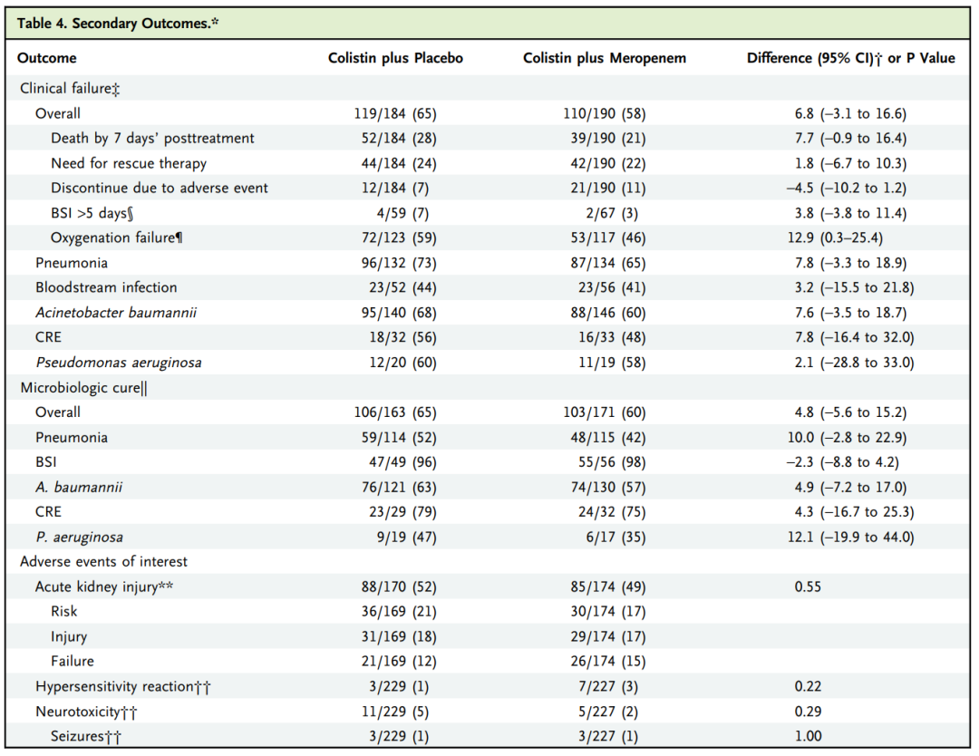Select the Seizures row label

86,736
